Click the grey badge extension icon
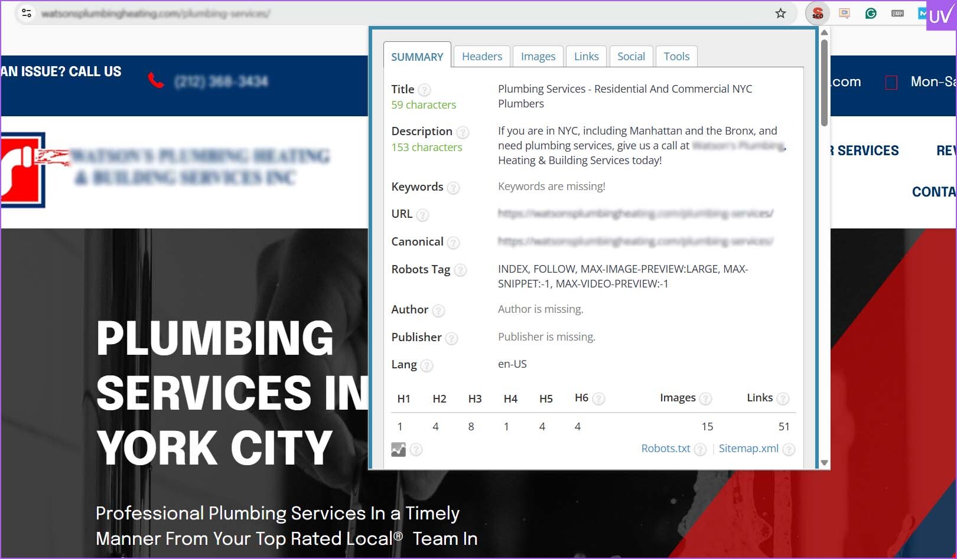Viewport: 957px width, 559px height. 897,13
